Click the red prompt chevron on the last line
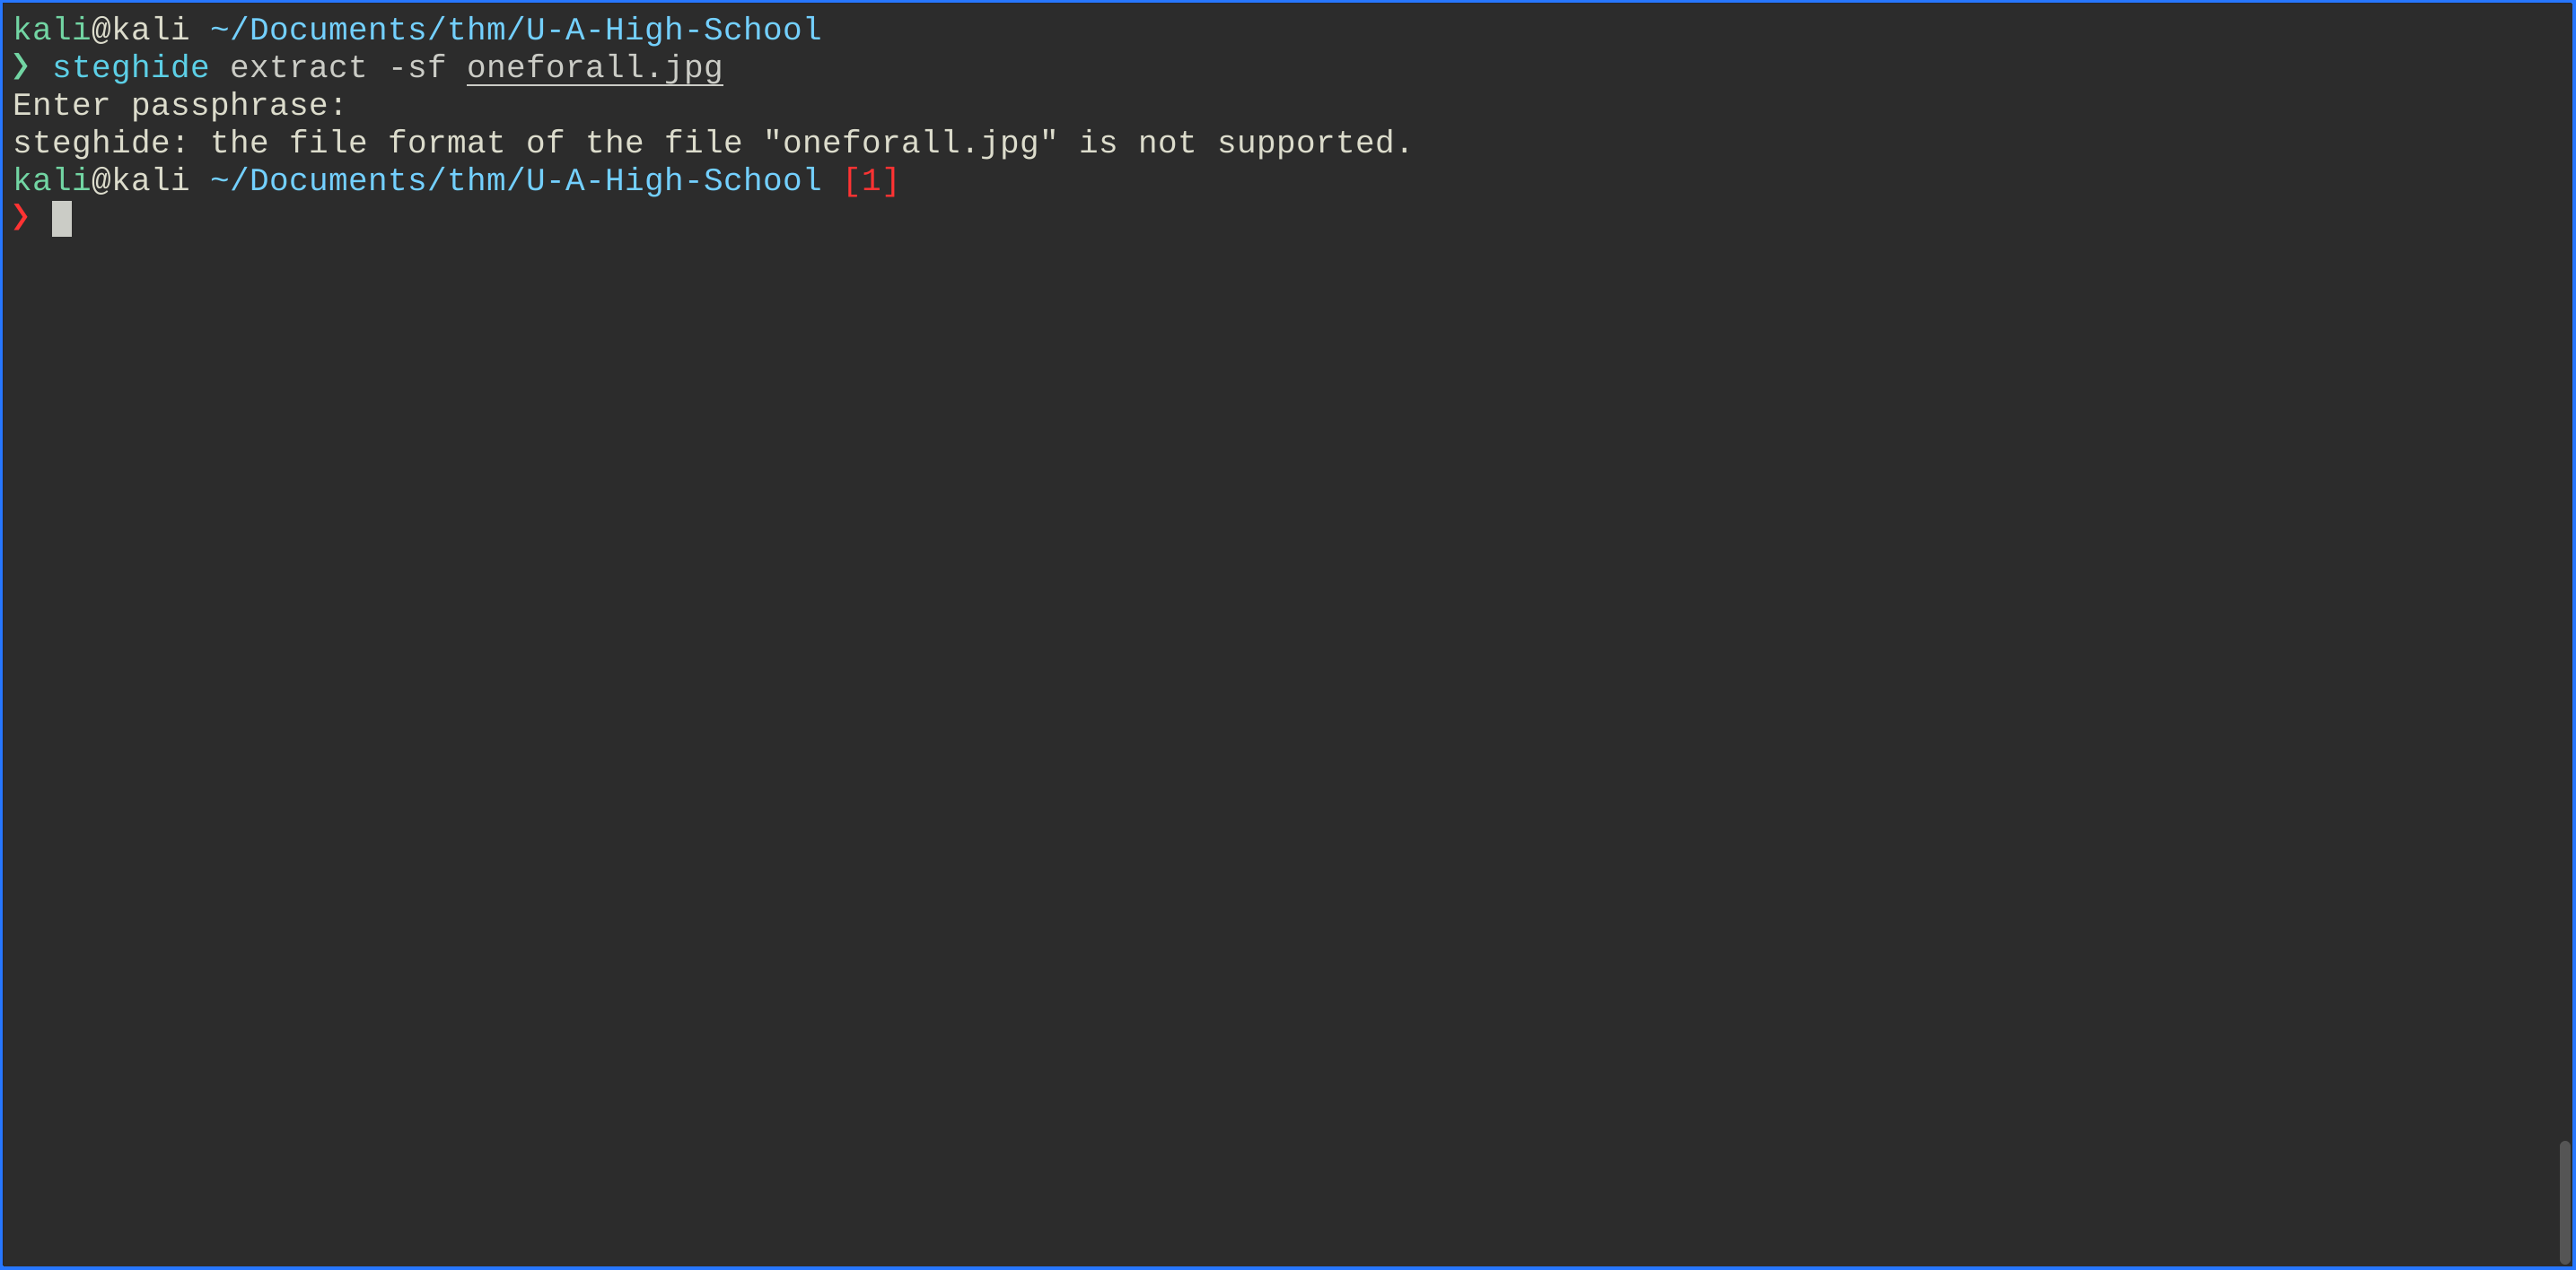This screenshot has height=1270, width=2576. (21, 218)
